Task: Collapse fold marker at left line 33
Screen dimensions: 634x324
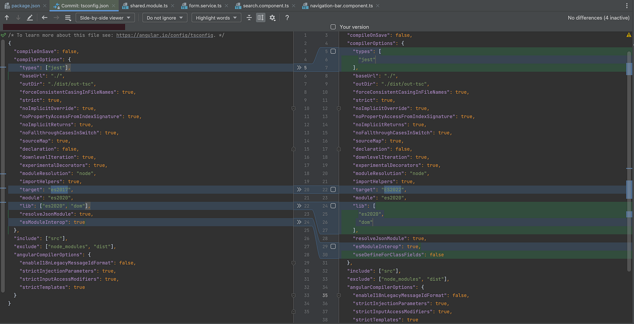Action: click(x=293, y=295)
